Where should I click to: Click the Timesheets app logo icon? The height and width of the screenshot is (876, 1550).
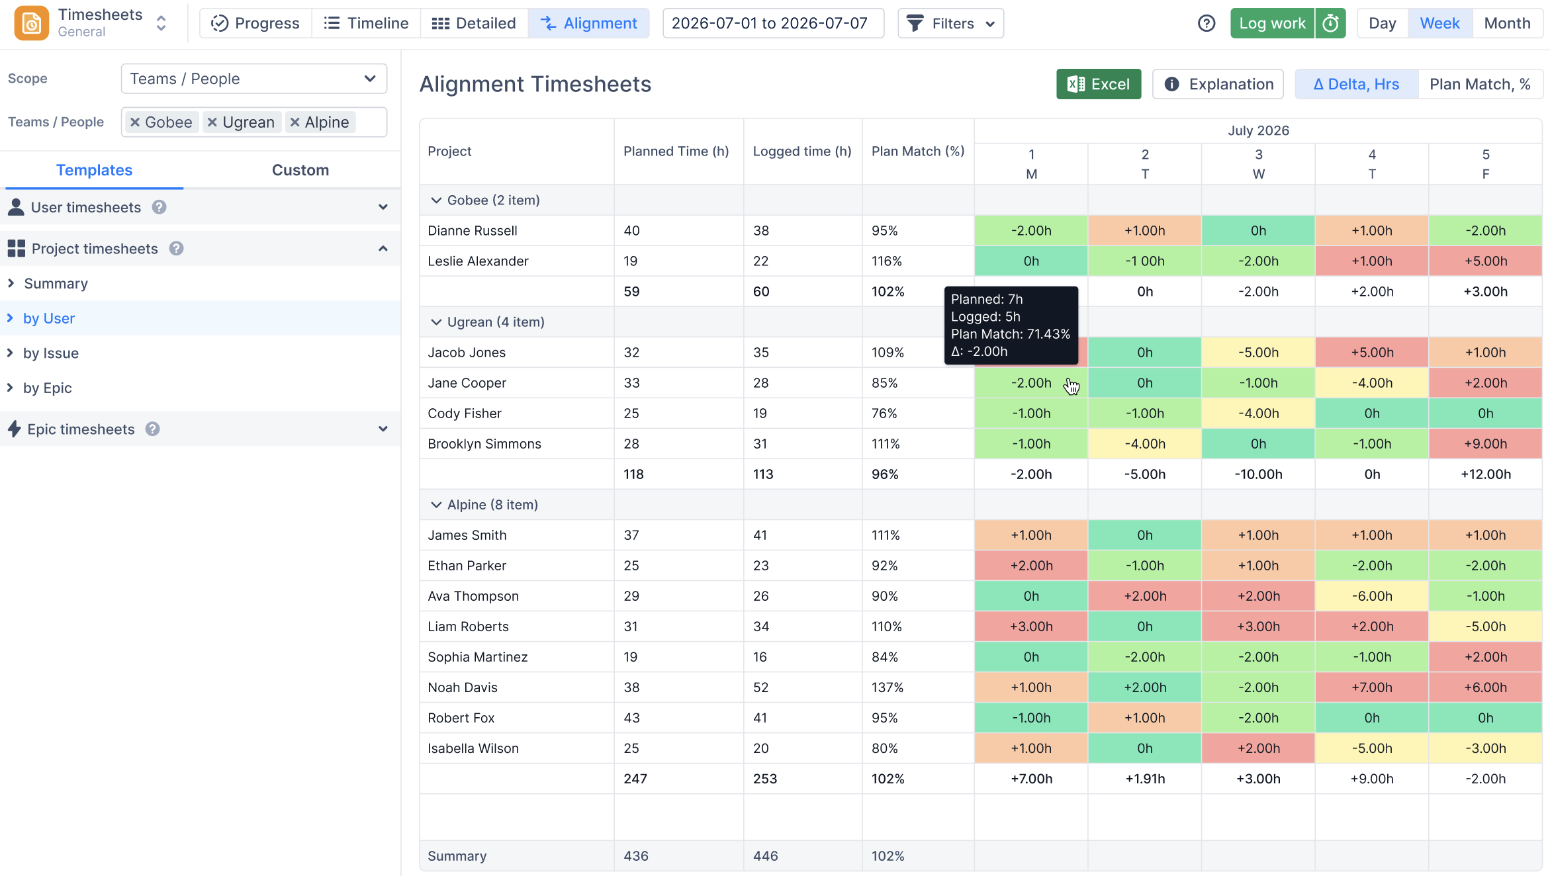point(31,23)
